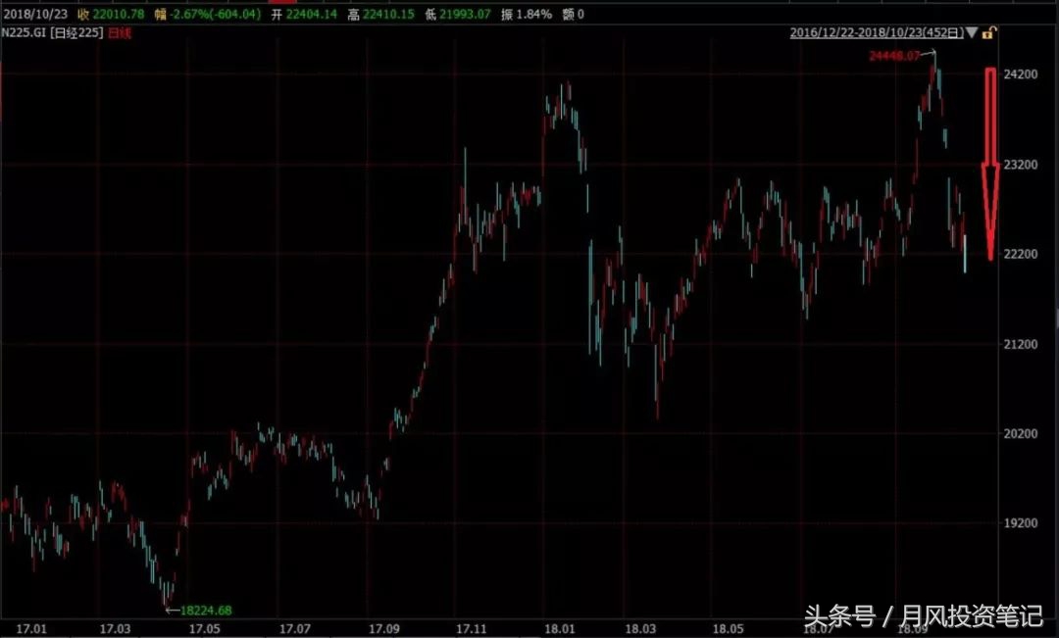Click the 开 22404.14 open price value
This screenshot has width=1059, height=638.
[304, 13]
